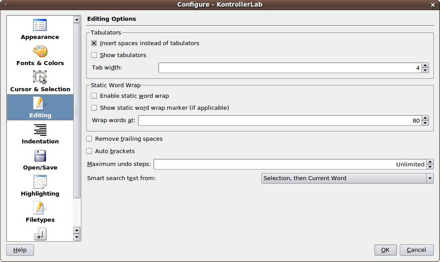Toggle Remove trailing spaces option
This screenshot has width=440, height=262.
click(89, 139)
